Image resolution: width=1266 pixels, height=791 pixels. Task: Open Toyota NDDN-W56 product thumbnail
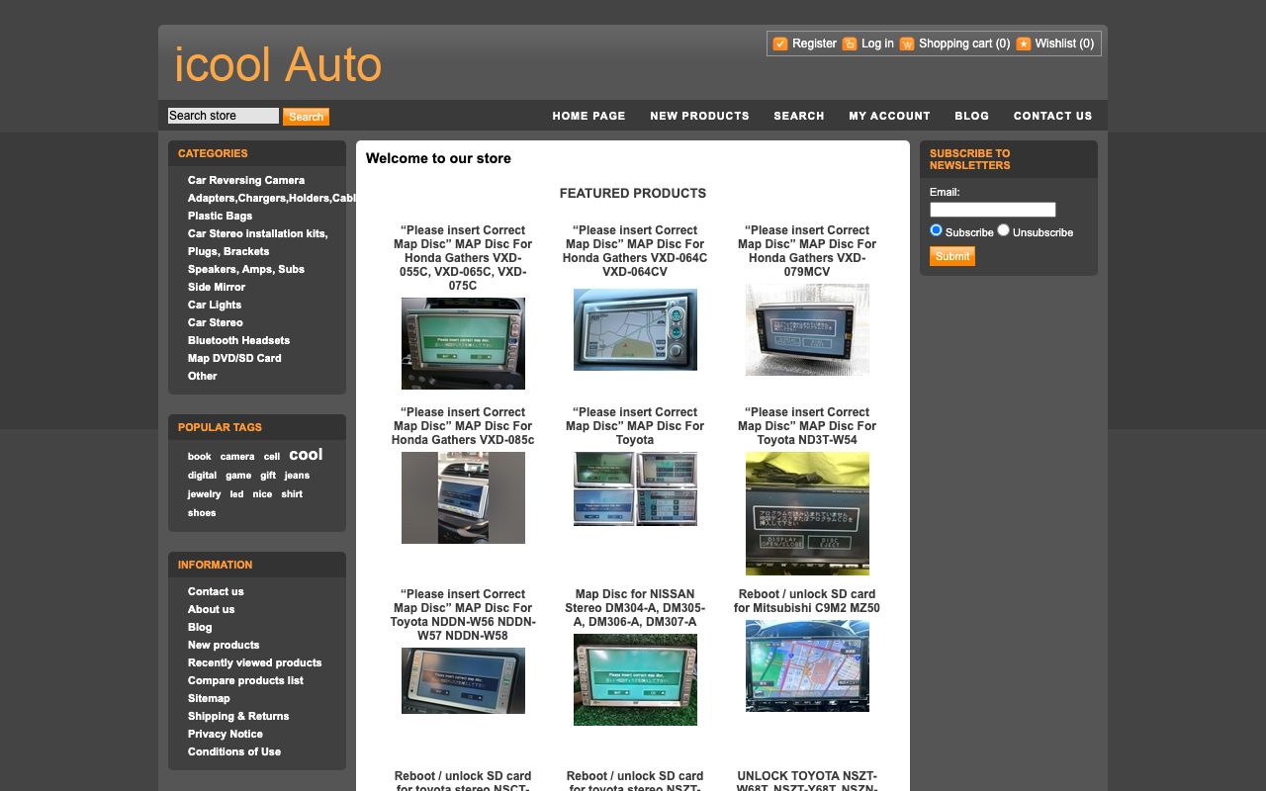(463, 680)
